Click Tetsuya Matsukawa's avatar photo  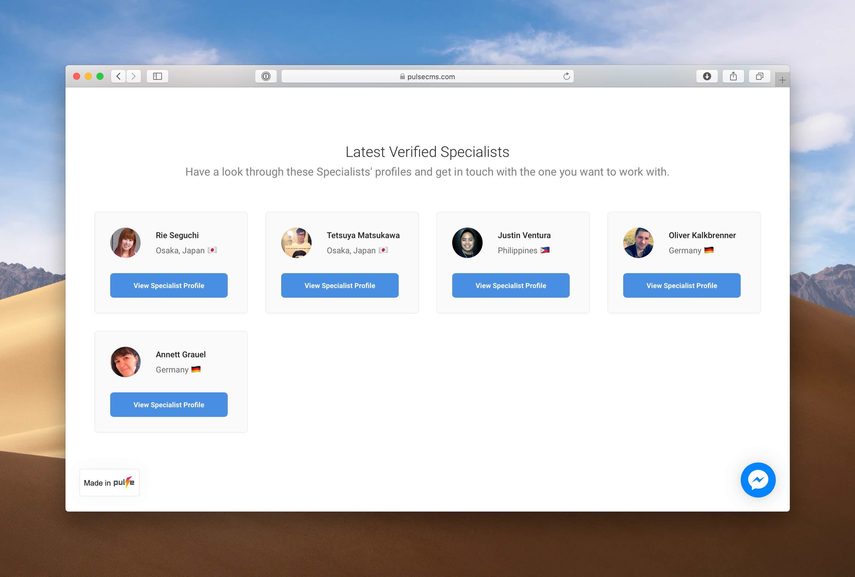[x=296, y=243]
